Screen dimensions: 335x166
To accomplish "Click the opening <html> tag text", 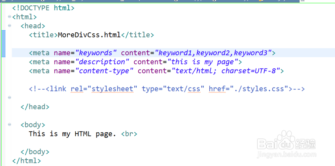I will click(24, 17).
